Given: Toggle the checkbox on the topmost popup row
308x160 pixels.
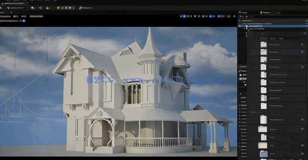Looking at the screenshot, I should (302, 44).
